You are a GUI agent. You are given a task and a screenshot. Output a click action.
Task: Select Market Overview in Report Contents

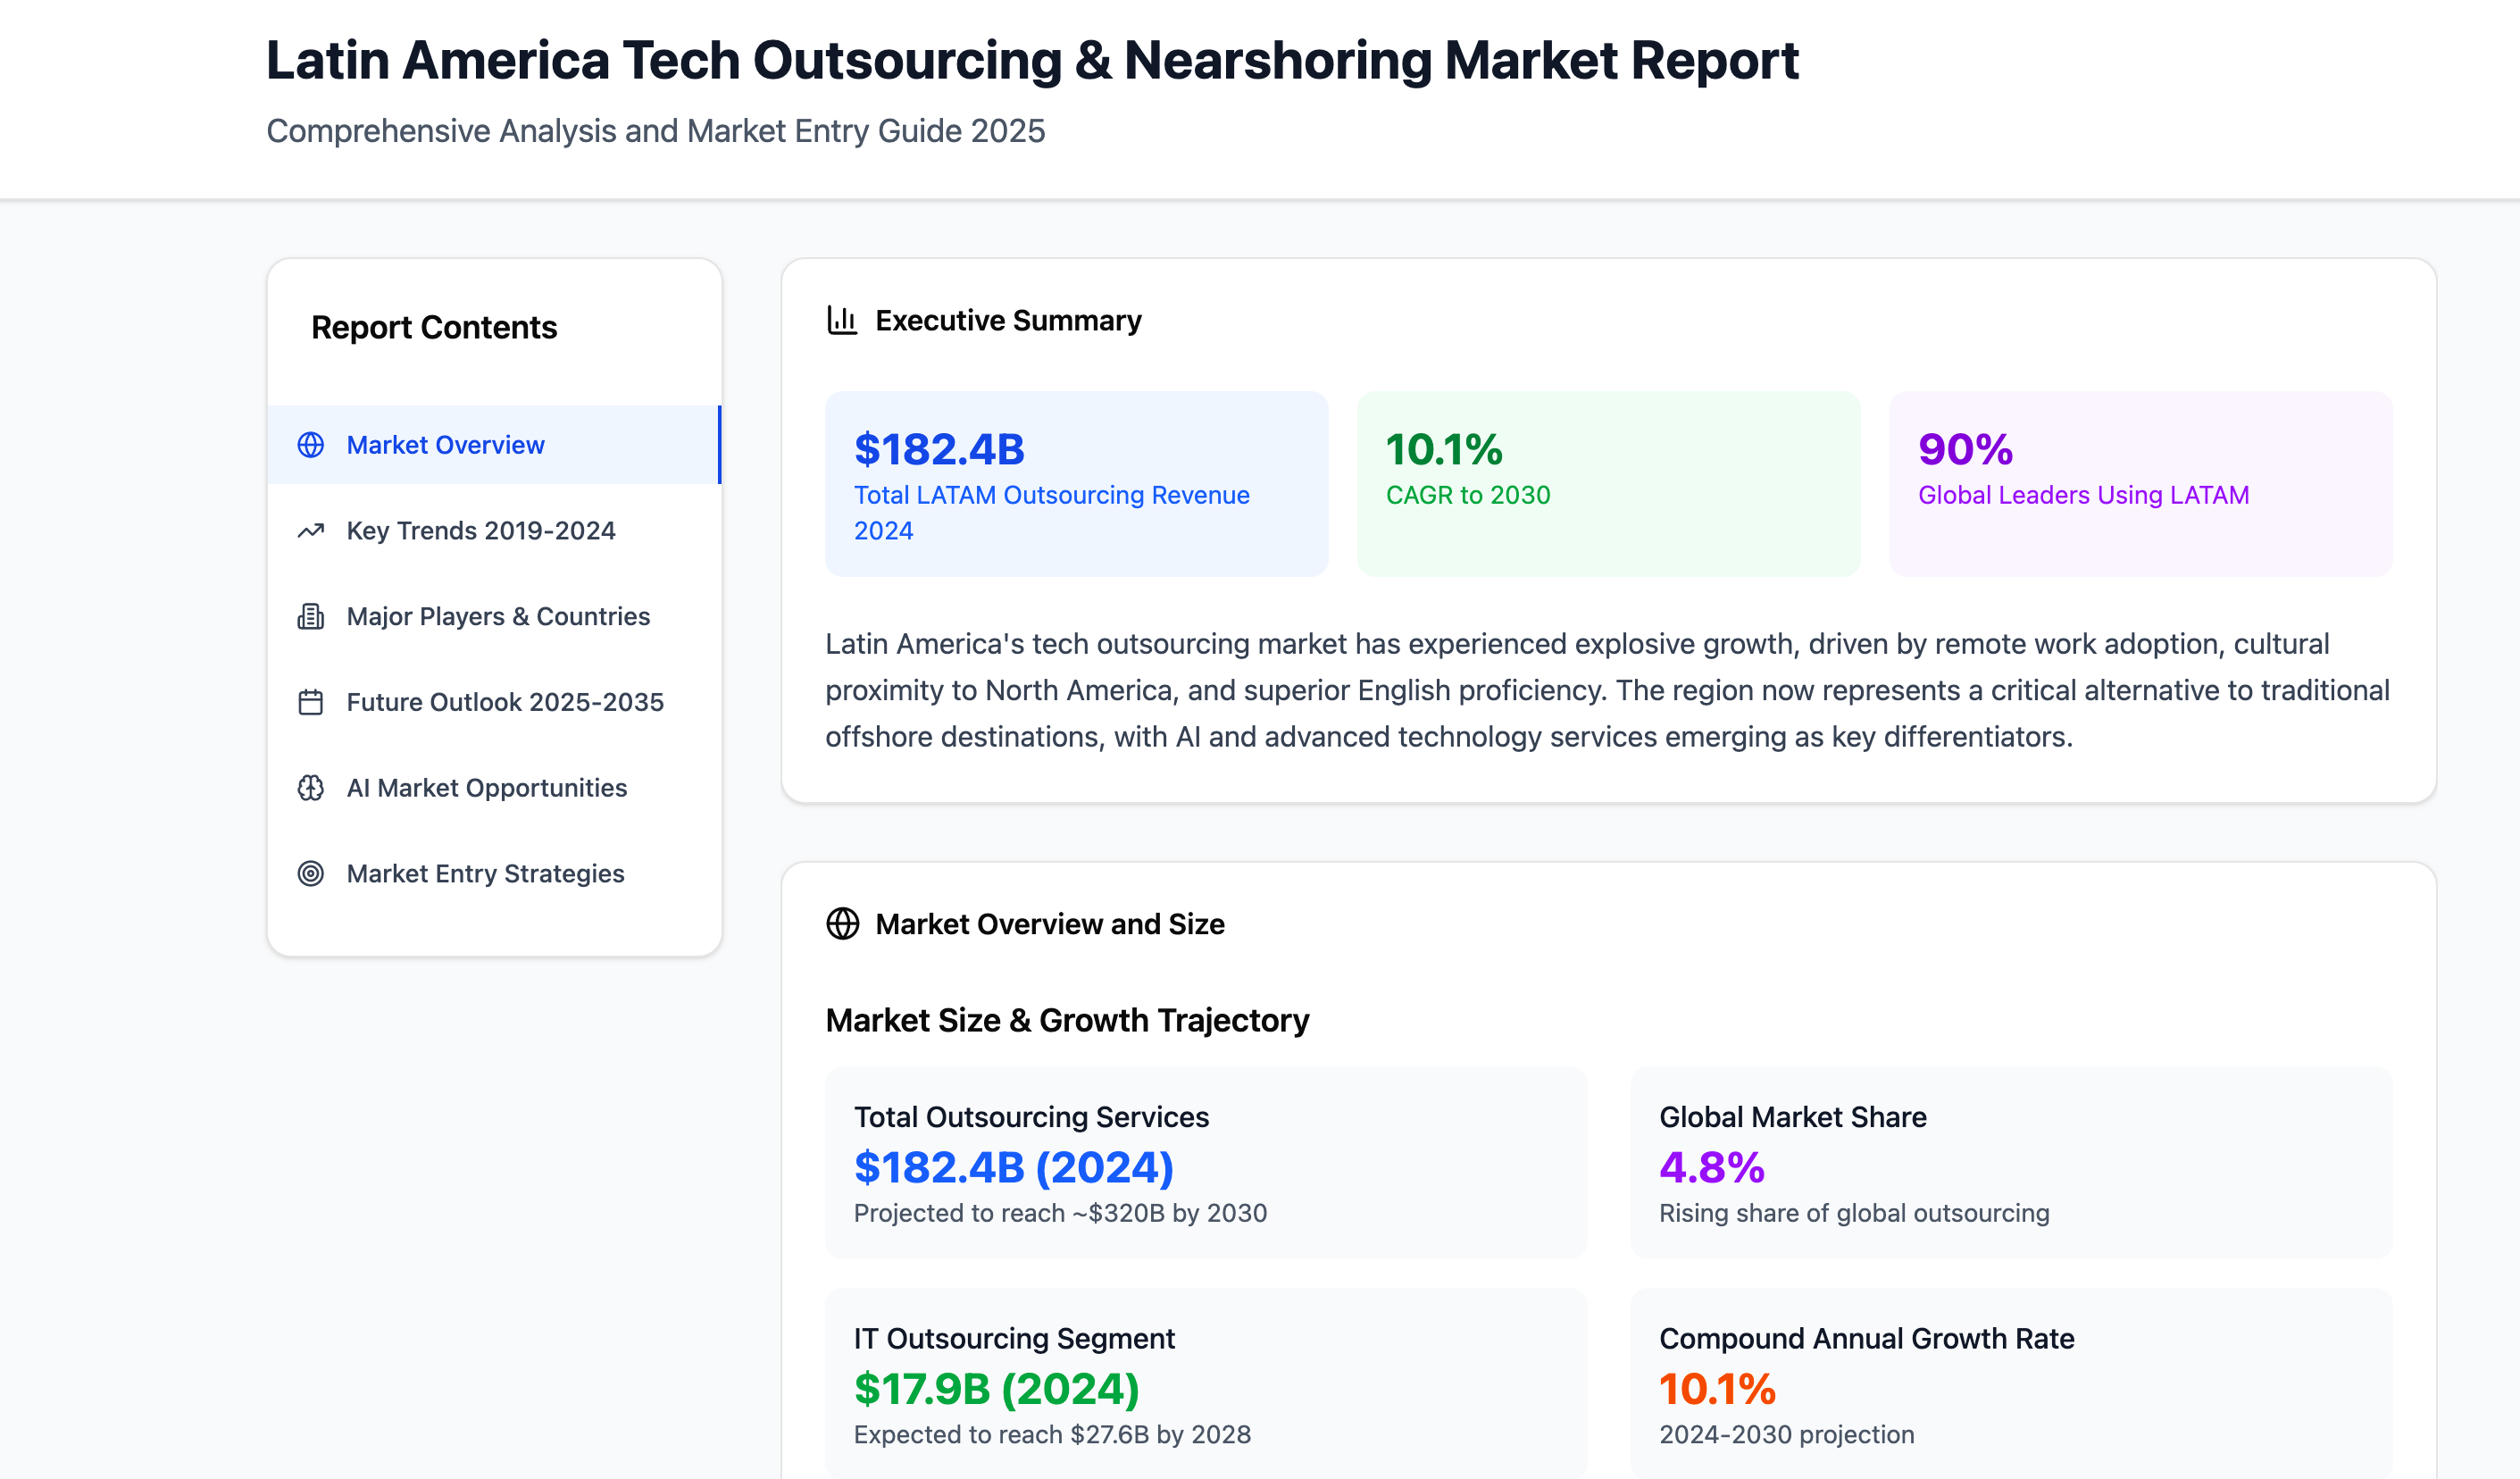pyautogui.click(x=494, y=445)
